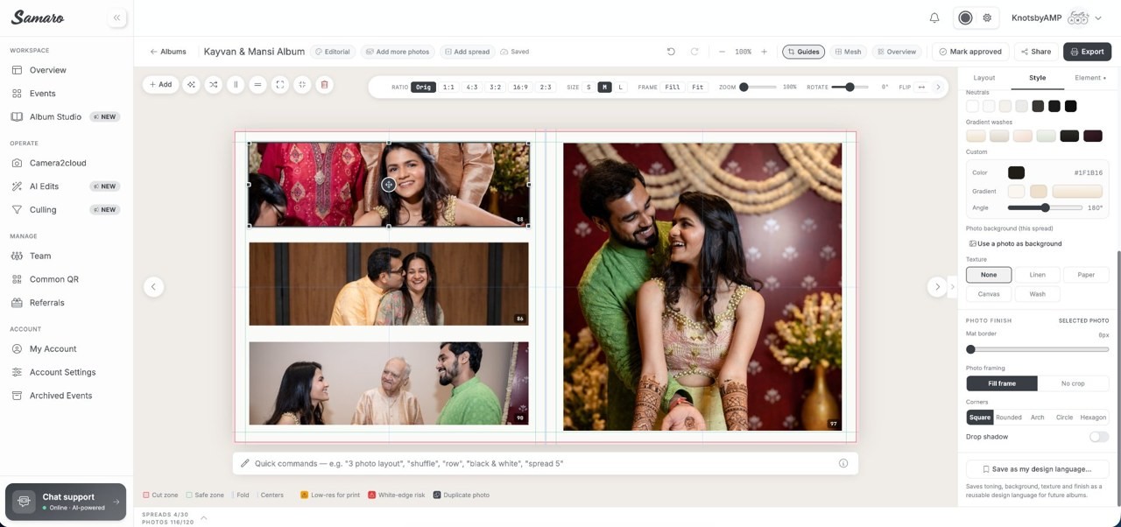Screen dimensions: 1121x527
Task: Flip the photo horizontally
Action: pyautogui.click(x=921, y=88)
